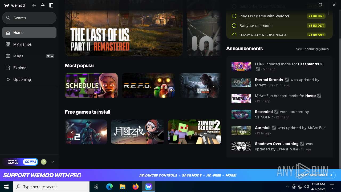This screenshot has width=341, height=192.
Task: Open File Explorer from taskbar
Action: click(x=122, y=187)
